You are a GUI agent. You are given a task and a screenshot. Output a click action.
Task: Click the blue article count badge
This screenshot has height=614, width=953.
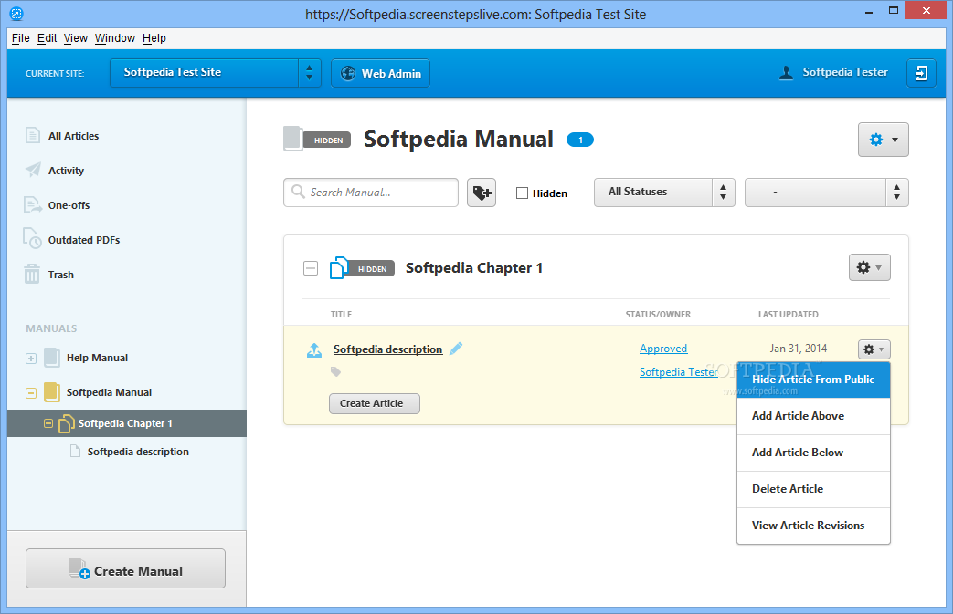coord(580,140)
